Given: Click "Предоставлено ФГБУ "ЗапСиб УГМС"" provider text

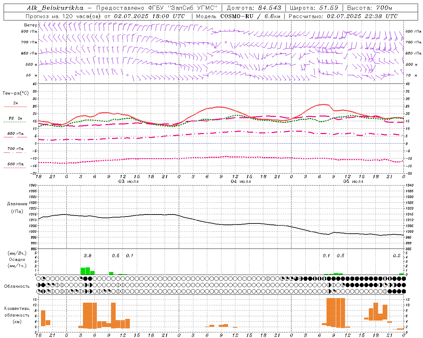Looking at the screenshot, I should (x=157, y=8).
